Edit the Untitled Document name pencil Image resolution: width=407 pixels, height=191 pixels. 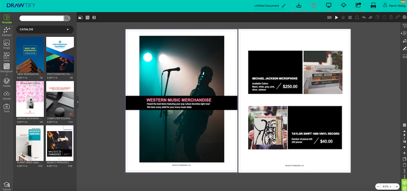[x=284, y=6]
